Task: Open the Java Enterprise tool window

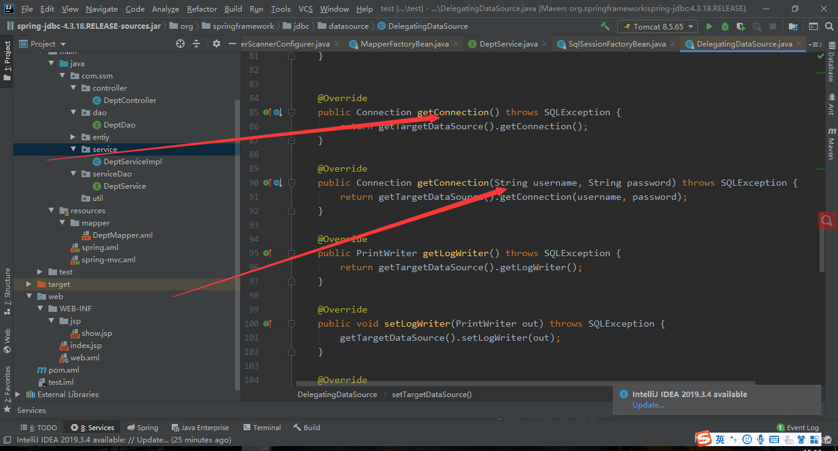Action: point(201,428)
